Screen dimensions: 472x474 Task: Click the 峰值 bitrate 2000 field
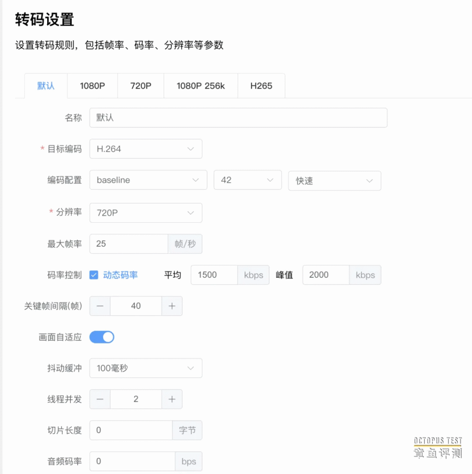(326, 275)
